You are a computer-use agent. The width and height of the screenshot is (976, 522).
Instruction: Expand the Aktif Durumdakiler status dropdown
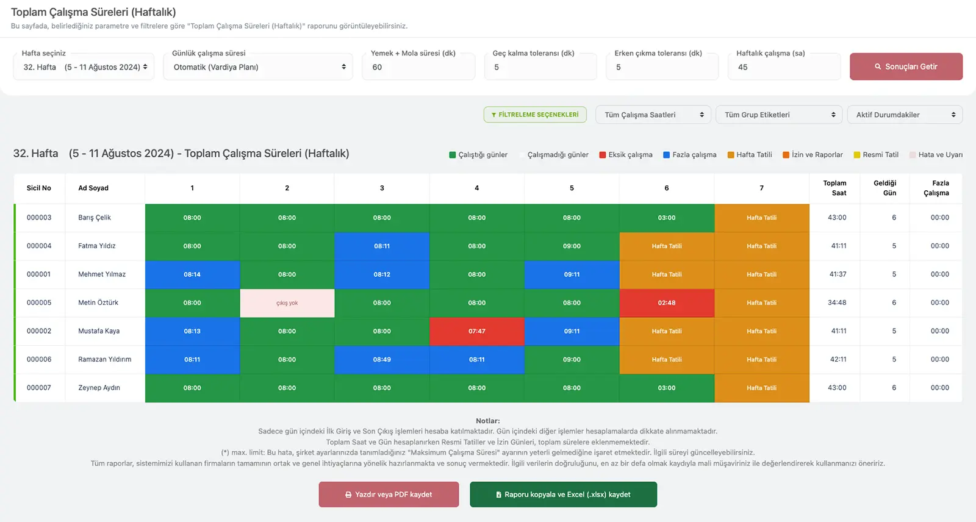coord(905,115)
